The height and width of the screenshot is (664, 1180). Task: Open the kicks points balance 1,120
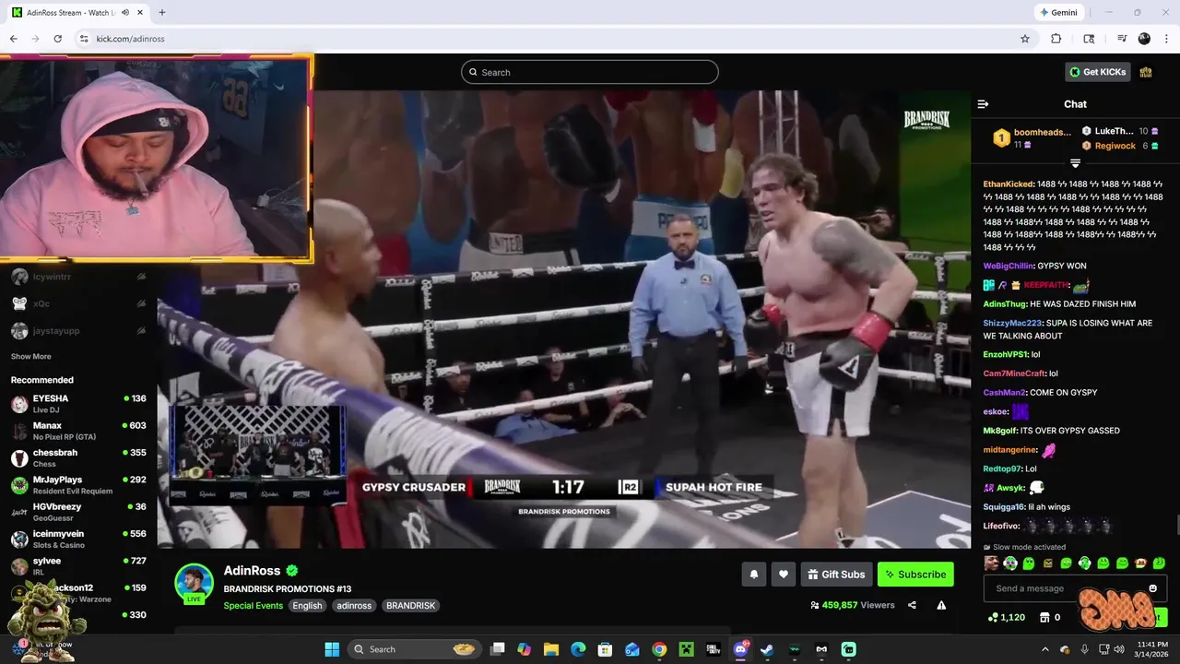click(1007, 617)
